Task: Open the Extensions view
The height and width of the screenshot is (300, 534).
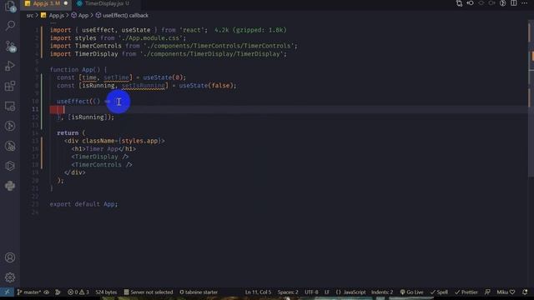Action: coord(10,86)
